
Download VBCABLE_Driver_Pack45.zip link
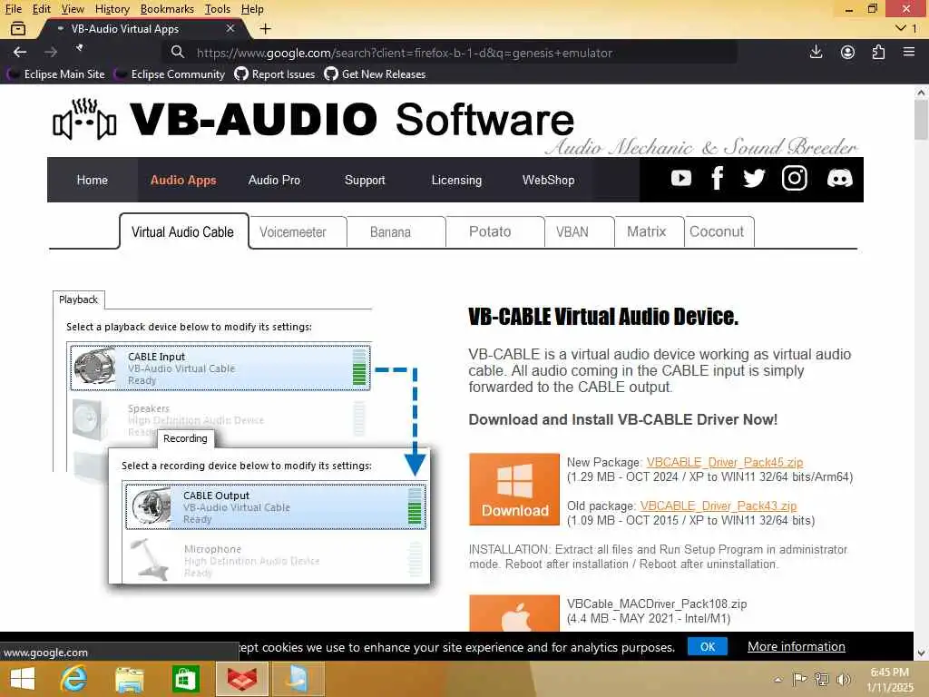tap(725, 462)
